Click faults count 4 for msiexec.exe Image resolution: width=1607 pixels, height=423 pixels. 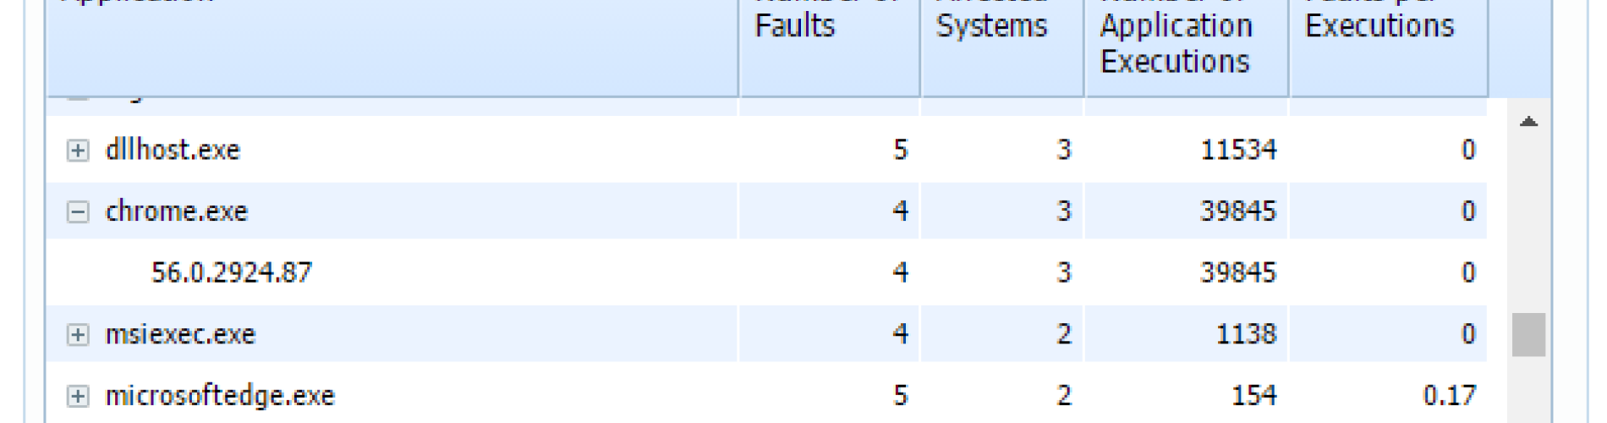(x=901, y=333)
